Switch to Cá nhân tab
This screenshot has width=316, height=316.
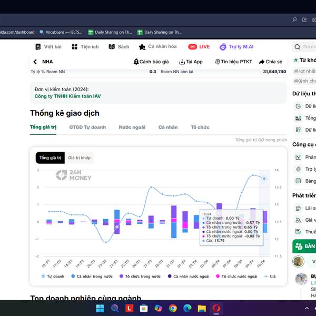168,127
